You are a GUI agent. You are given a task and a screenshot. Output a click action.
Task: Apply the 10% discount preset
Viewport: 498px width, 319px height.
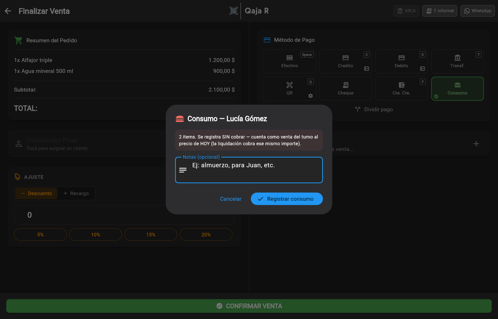pos(95,235)
